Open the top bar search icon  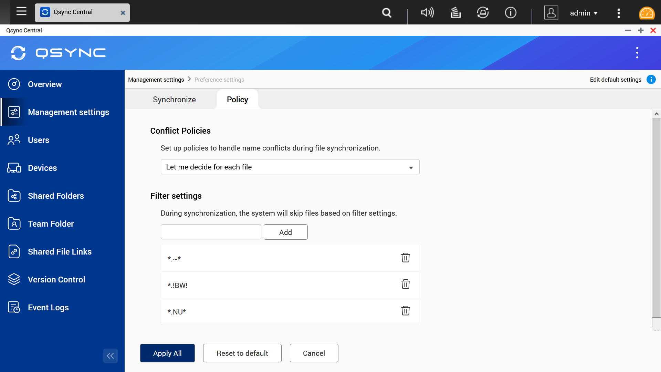pyautogui.click(x=387, y=13)
